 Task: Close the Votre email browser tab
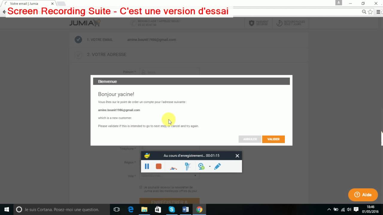(x=52, y=4)
